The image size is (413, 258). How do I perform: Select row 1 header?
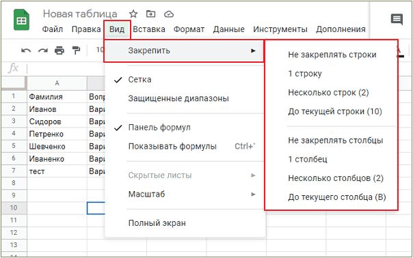14,96
